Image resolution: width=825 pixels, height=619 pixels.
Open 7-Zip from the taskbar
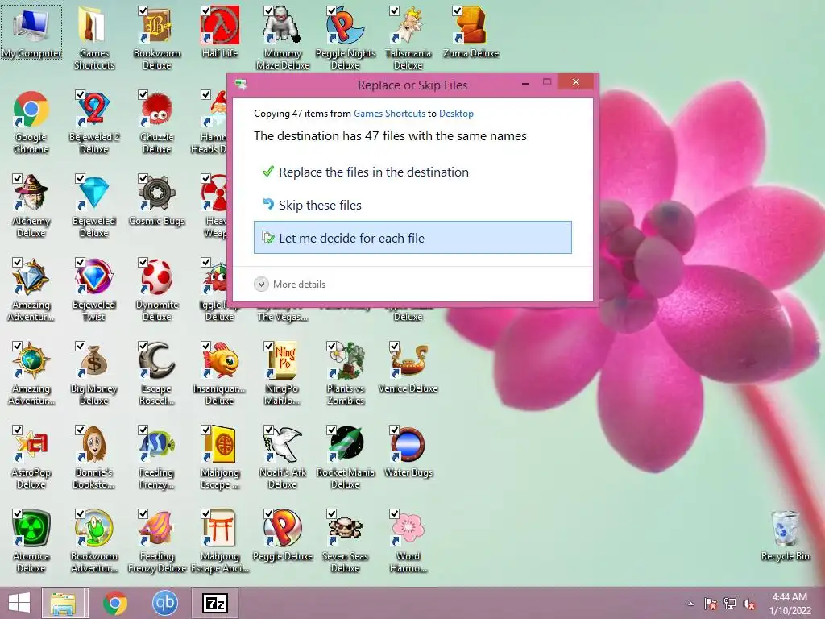214,603
